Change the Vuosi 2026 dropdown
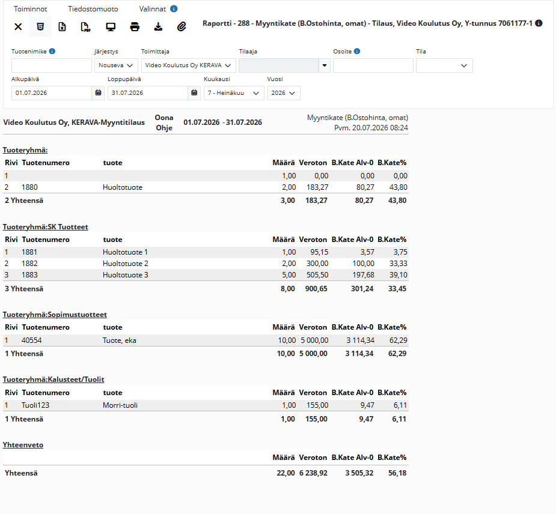 pos(284,93)
